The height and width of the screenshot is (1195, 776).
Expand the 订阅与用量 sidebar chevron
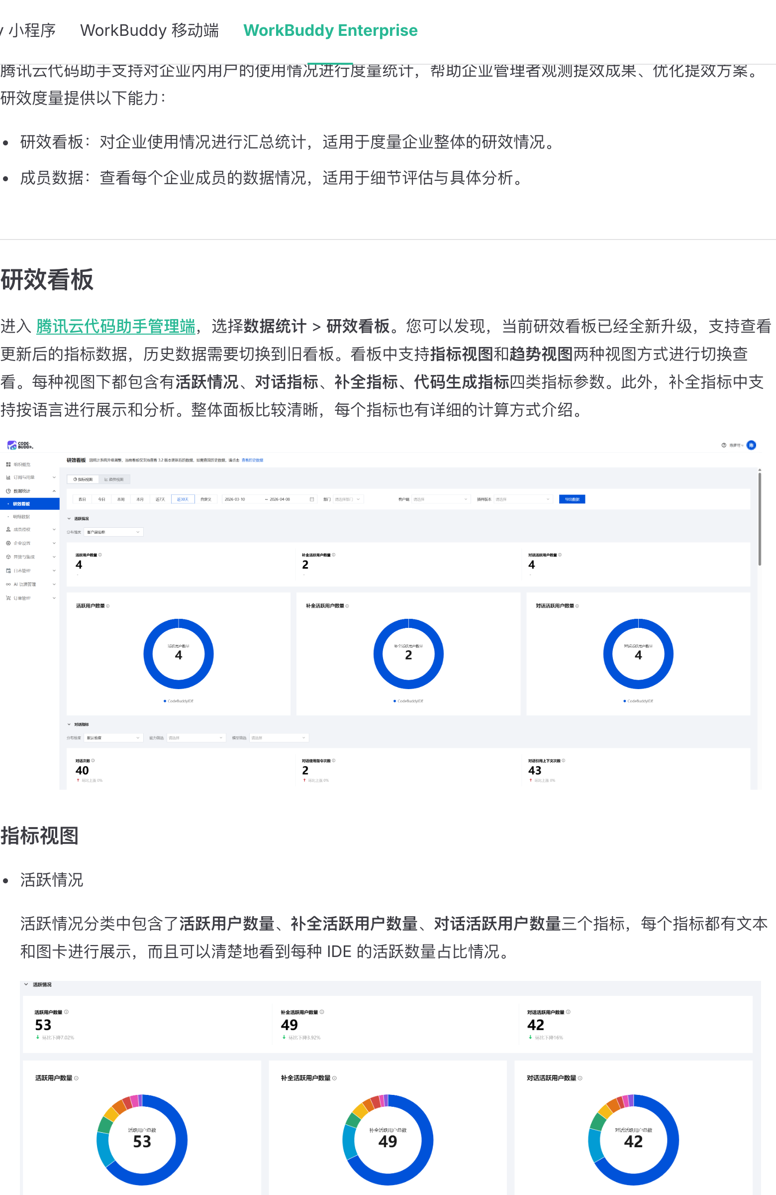(x=54, y=478)
